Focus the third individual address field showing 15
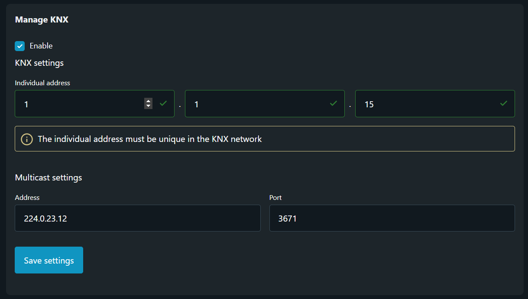Viewport: 528px width, 299px height. (427, 104)
